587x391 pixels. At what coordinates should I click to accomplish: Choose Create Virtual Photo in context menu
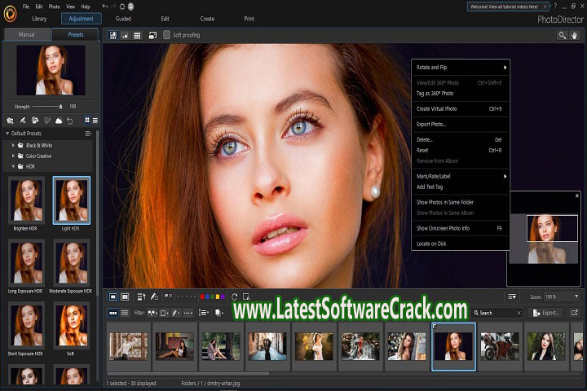click(x=460, y=109)
